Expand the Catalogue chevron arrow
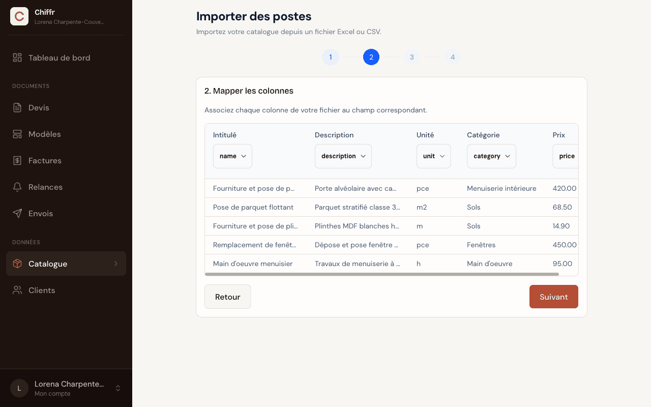The width and height of the screenshot is (651, 407). tap(116, 264)
